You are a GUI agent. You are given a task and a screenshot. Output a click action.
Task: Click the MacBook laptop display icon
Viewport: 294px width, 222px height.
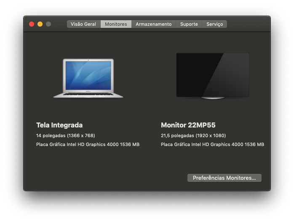coord(88,79)
